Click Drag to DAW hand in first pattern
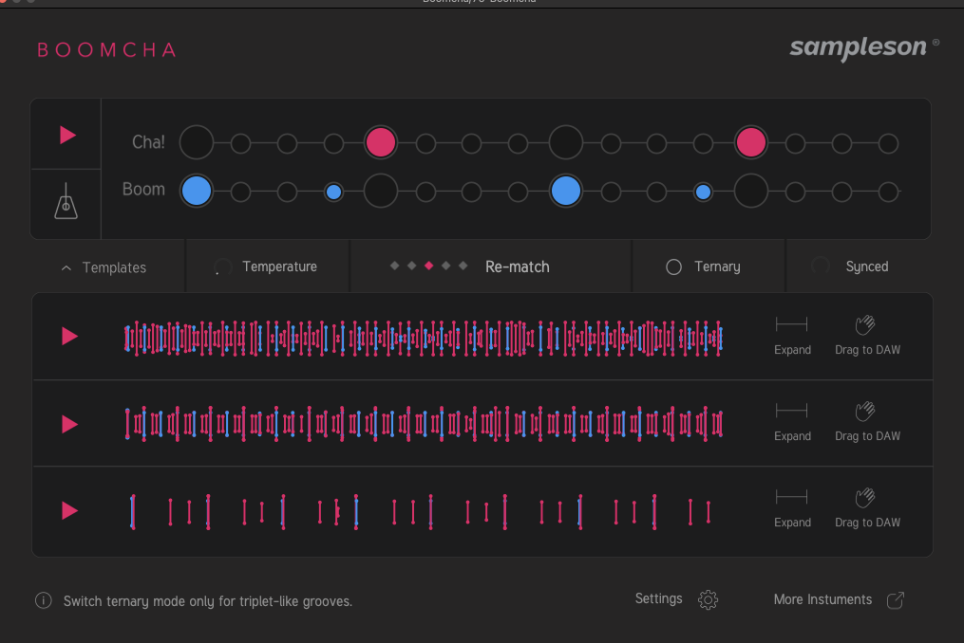The image size is (964, 643). (x=864, y=326)
